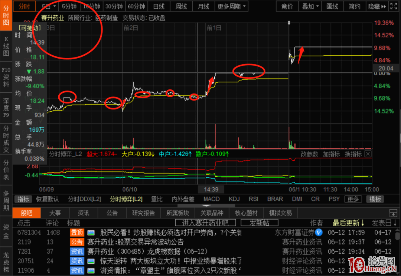
Task: Open the 竞价 auction view
Action: 287,6
